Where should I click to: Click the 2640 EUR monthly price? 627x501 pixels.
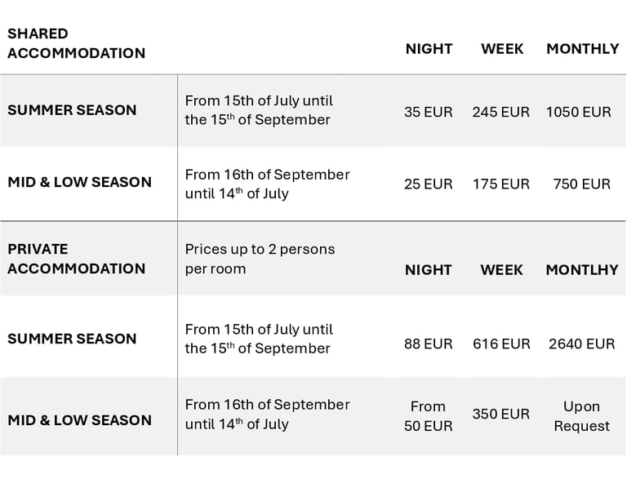(x=581, y=344)
